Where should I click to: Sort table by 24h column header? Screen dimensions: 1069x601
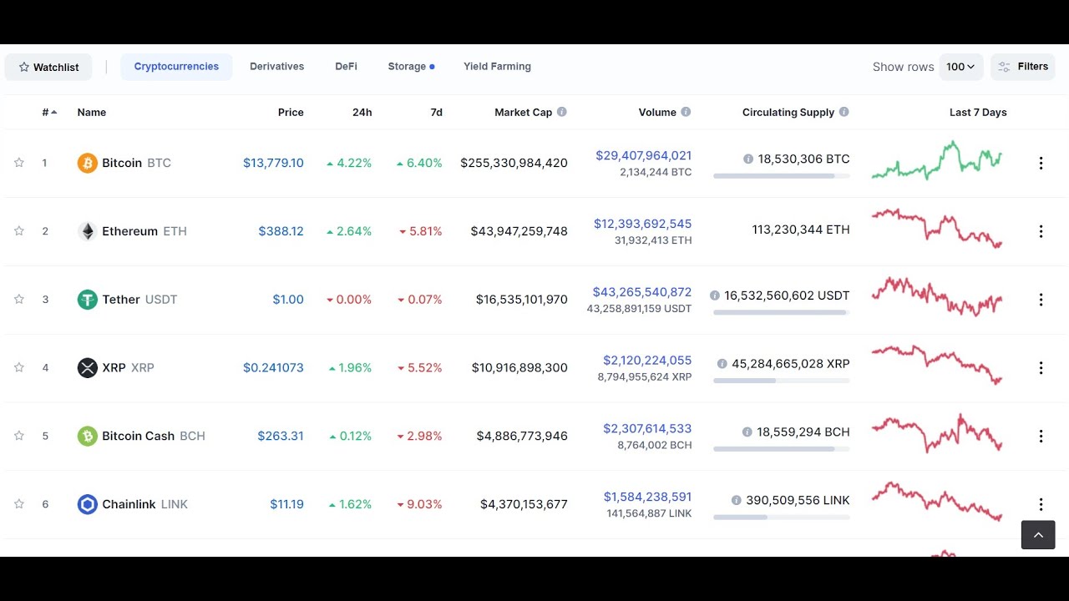click(x=362, y=112)
